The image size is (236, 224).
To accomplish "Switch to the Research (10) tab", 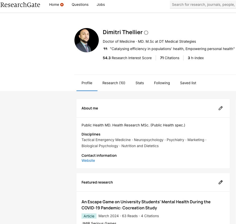I will point(114,83).
